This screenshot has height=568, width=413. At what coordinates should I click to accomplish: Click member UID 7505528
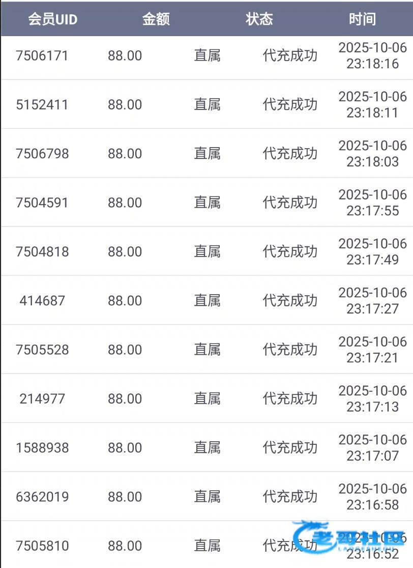coord(42,350)
